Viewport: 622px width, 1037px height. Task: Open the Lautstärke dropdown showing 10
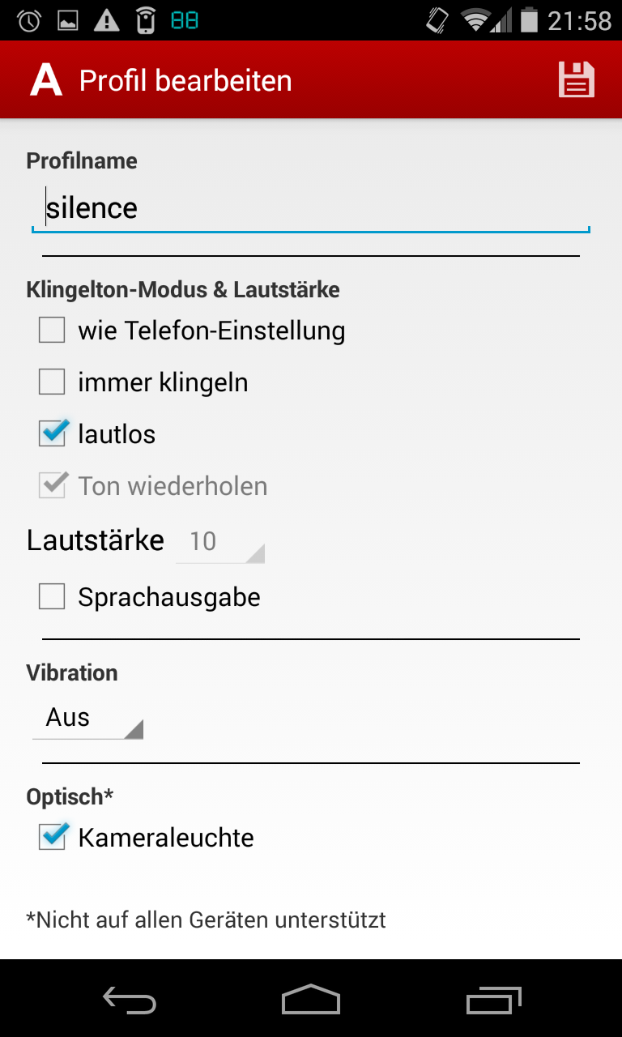(220, 541)
